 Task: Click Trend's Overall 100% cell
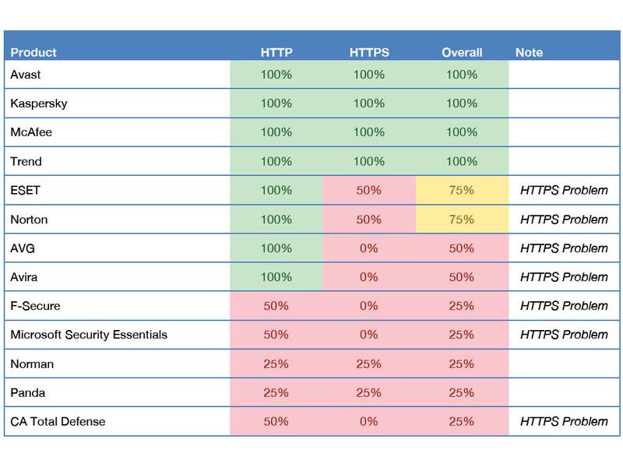pyautogui.click(x=462, y=161)
